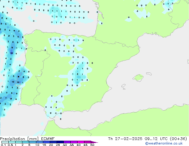Click the legend label '50'
Viewport: 189px width, 146px height.
(92, 145)
